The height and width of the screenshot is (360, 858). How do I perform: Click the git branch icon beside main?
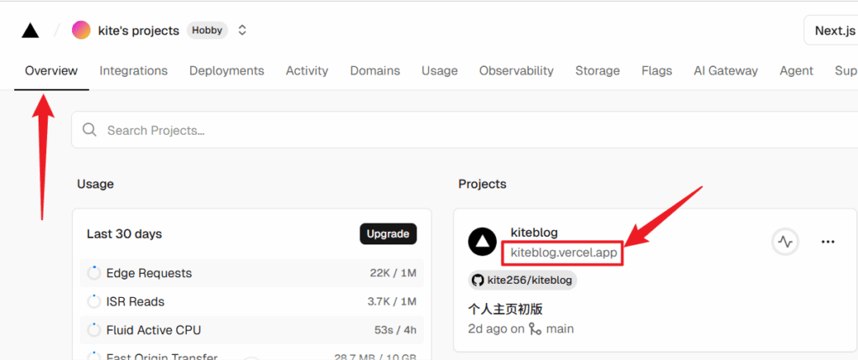[x=535, y=329]
